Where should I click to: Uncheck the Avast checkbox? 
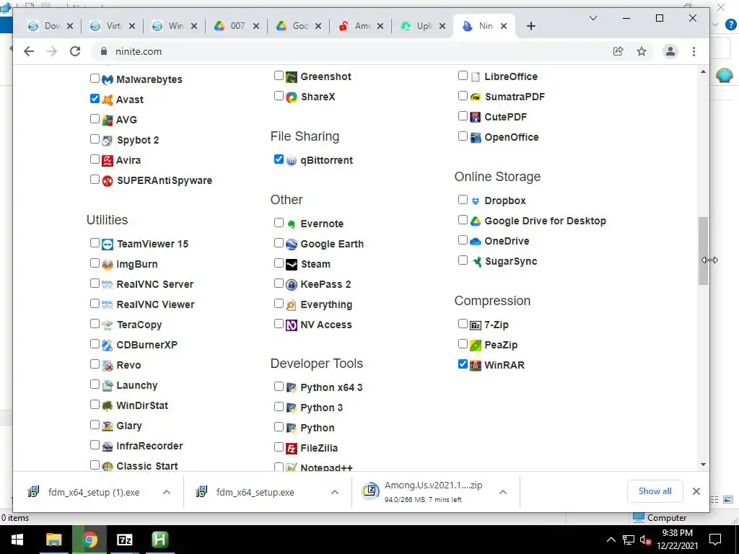tap(95, 98)
